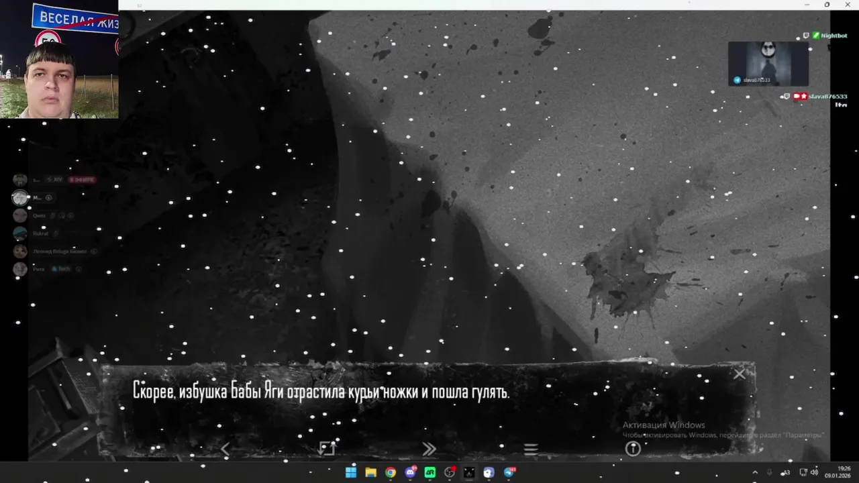Click the slava876533 stream thumbnail

click(768, 64)
